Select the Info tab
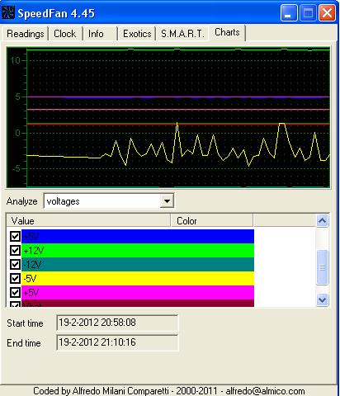The width and height of the screenshot is (340, 396). click(96, 34)
